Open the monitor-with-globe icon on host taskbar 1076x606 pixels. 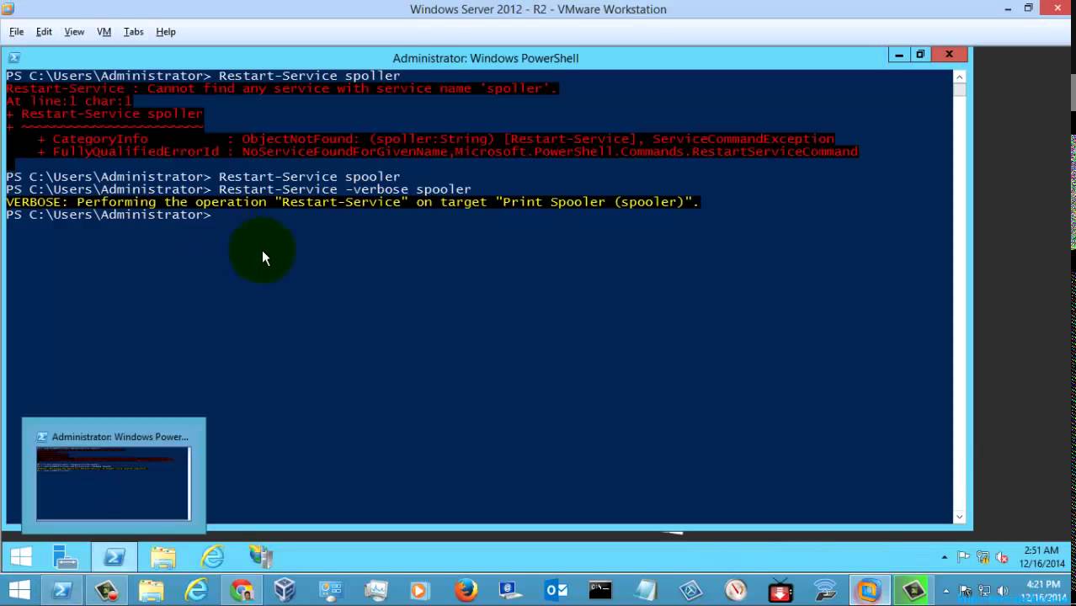pos(510,591)
